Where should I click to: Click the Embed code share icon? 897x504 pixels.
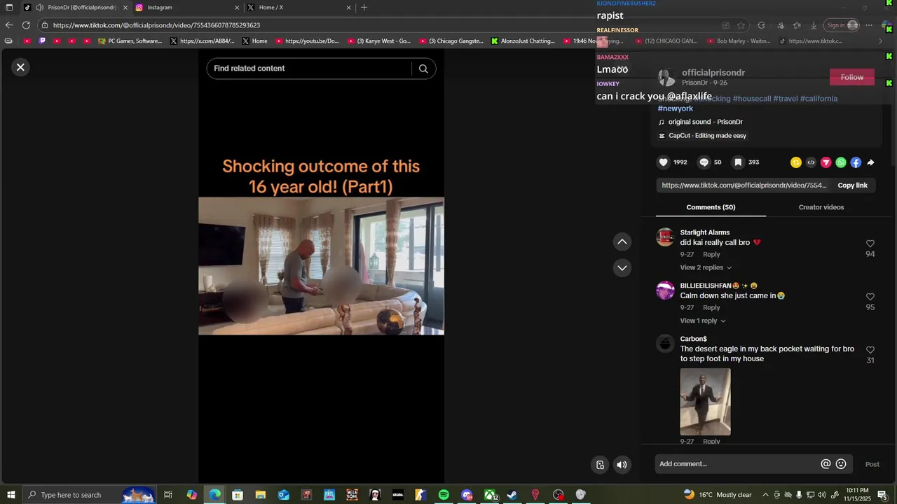811,162
